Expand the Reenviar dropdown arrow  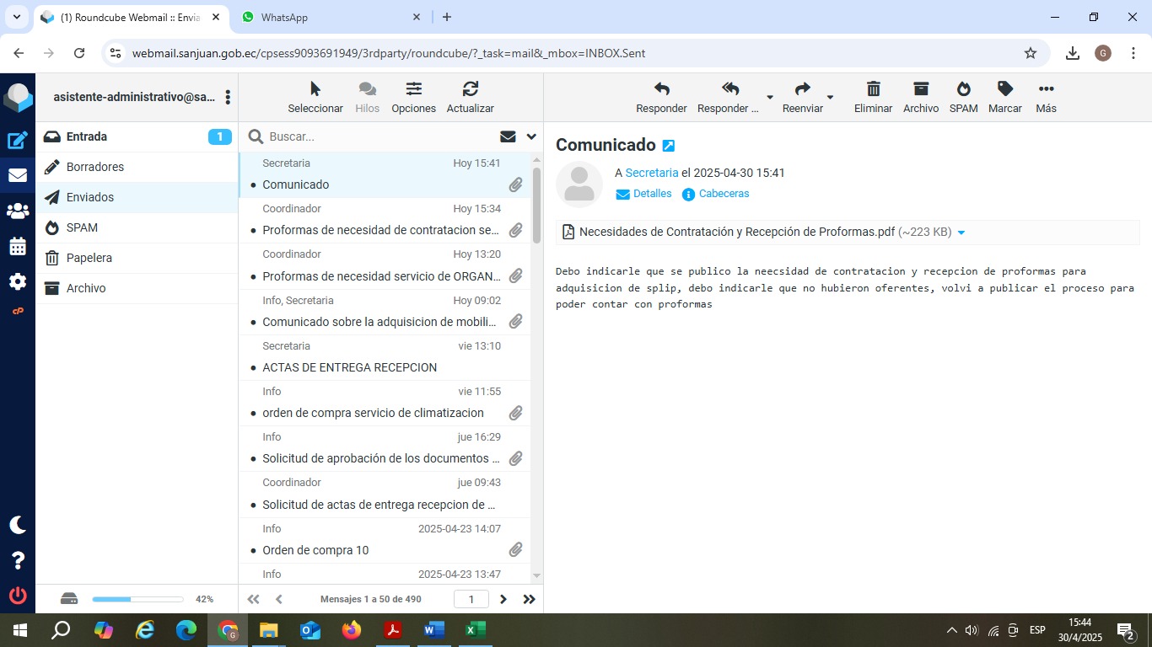(830, 98)
